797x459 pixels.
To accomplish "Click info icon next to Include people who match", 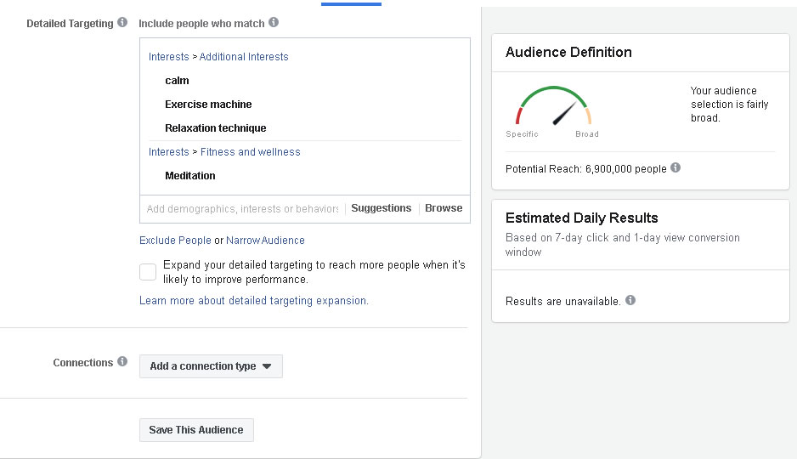I will [274, 22].
